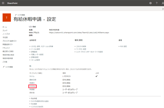The height and width of the screenshot is (108, 164).
Task: Edit the 更新者 column
Action: click(x=32, y=93)
